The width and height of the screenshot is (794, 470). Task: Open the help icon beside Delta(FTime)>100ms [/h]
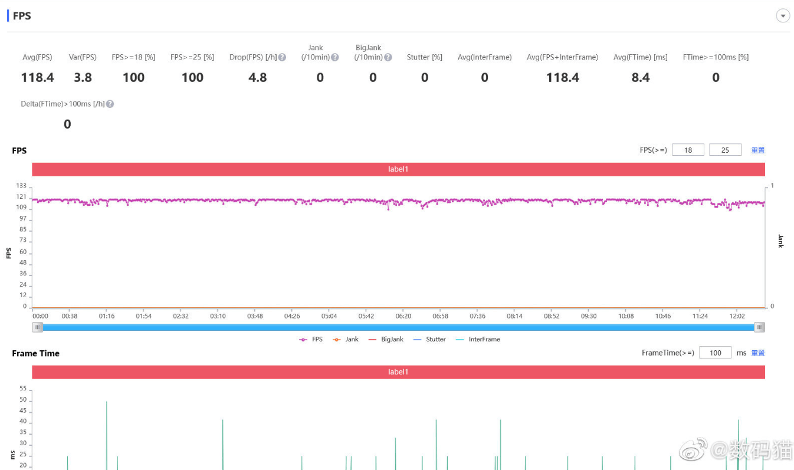point(110,104)
